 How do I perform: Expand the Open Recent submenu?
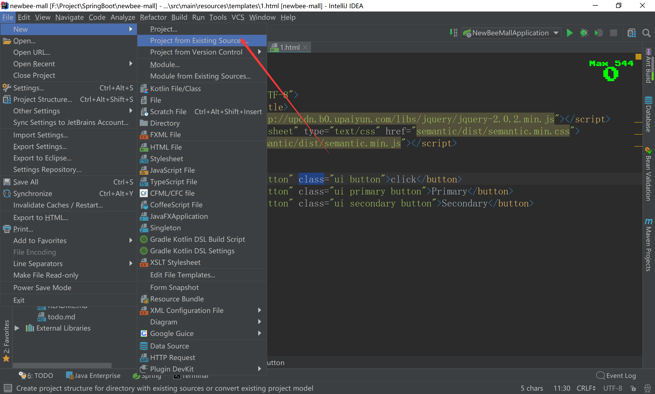pos(34,64)
